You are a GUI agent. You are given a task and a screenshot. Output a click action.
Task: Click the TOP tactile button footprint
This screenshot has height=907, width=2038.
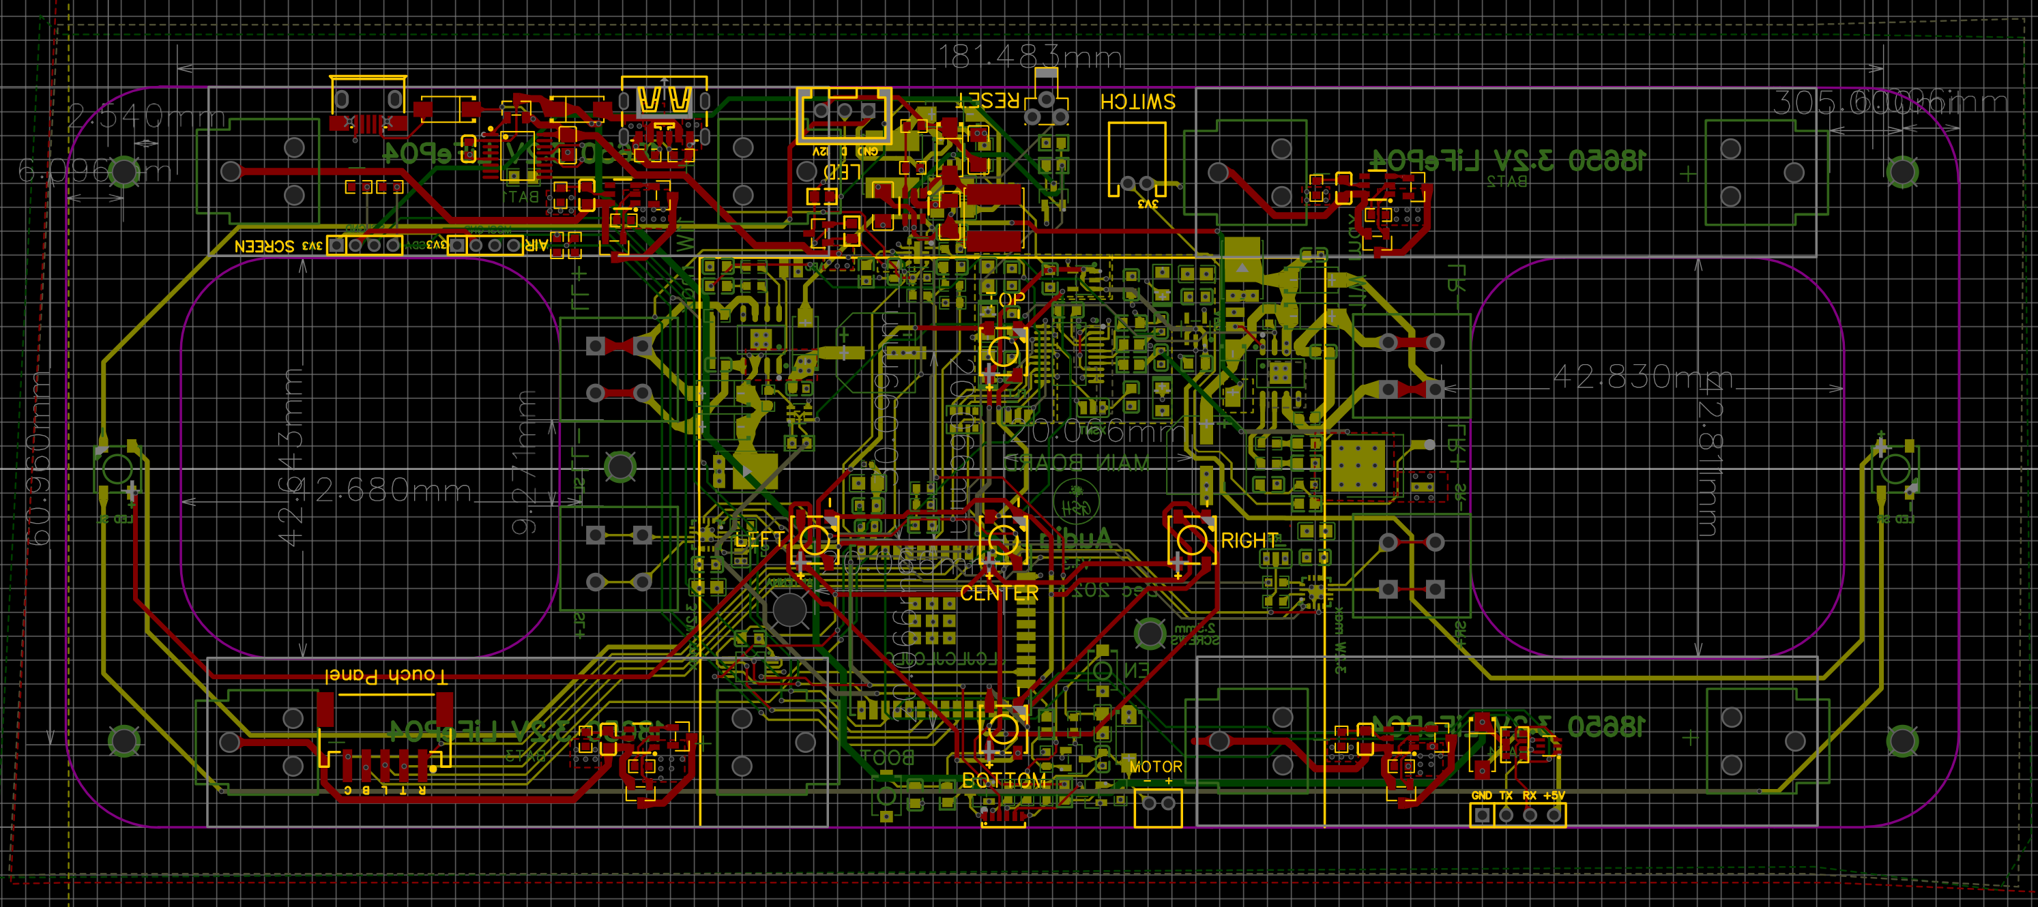(1004, 351)
